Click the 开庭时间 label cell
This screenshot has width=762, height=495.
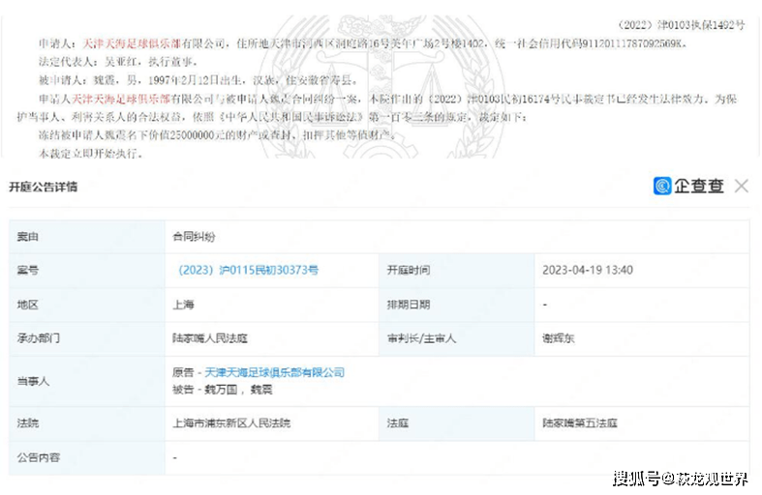click(456, 271)
